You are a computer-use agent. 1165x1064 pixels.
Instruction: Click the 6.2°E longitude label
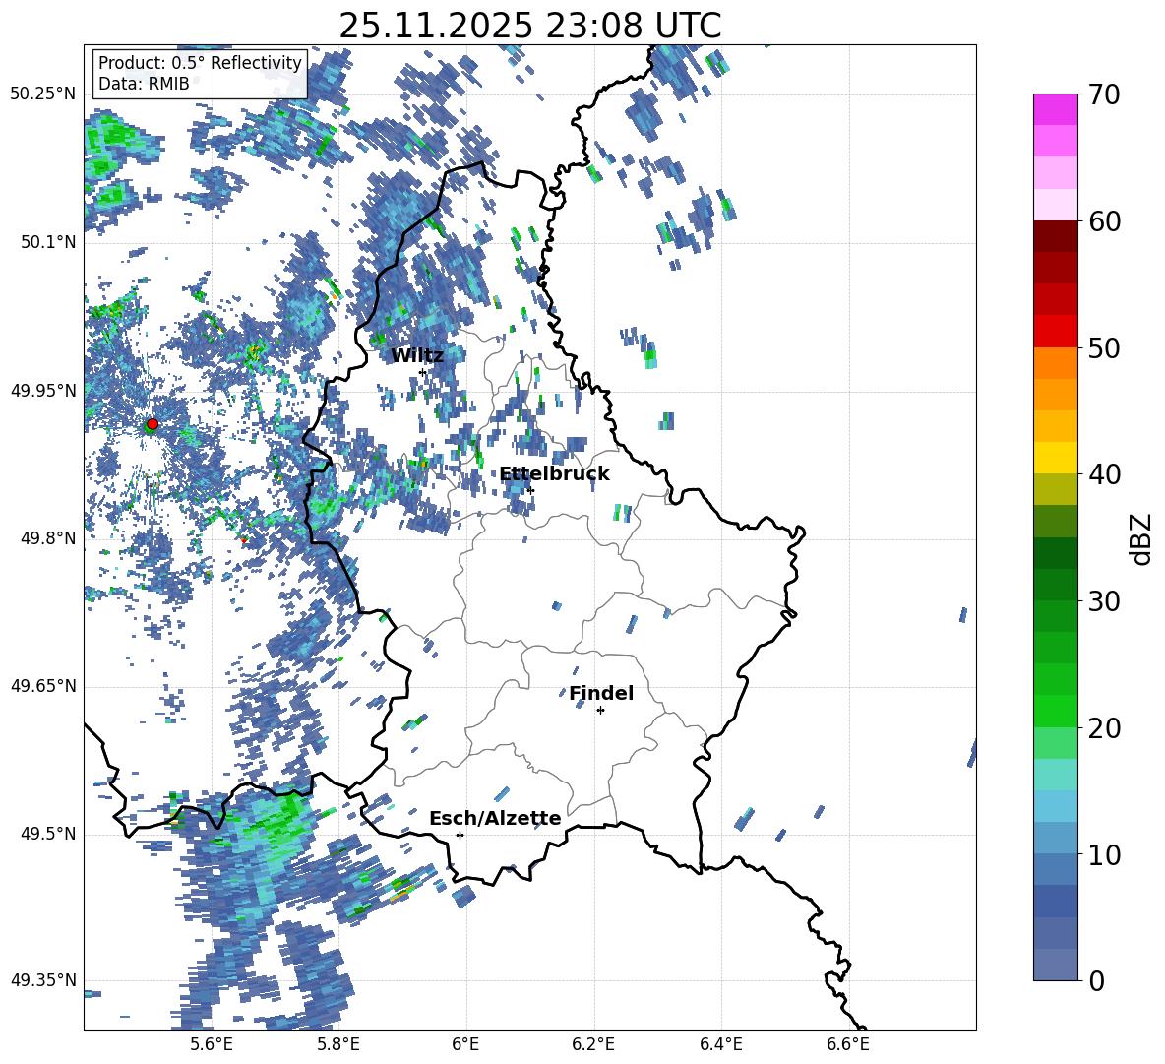click(593, 1044)
